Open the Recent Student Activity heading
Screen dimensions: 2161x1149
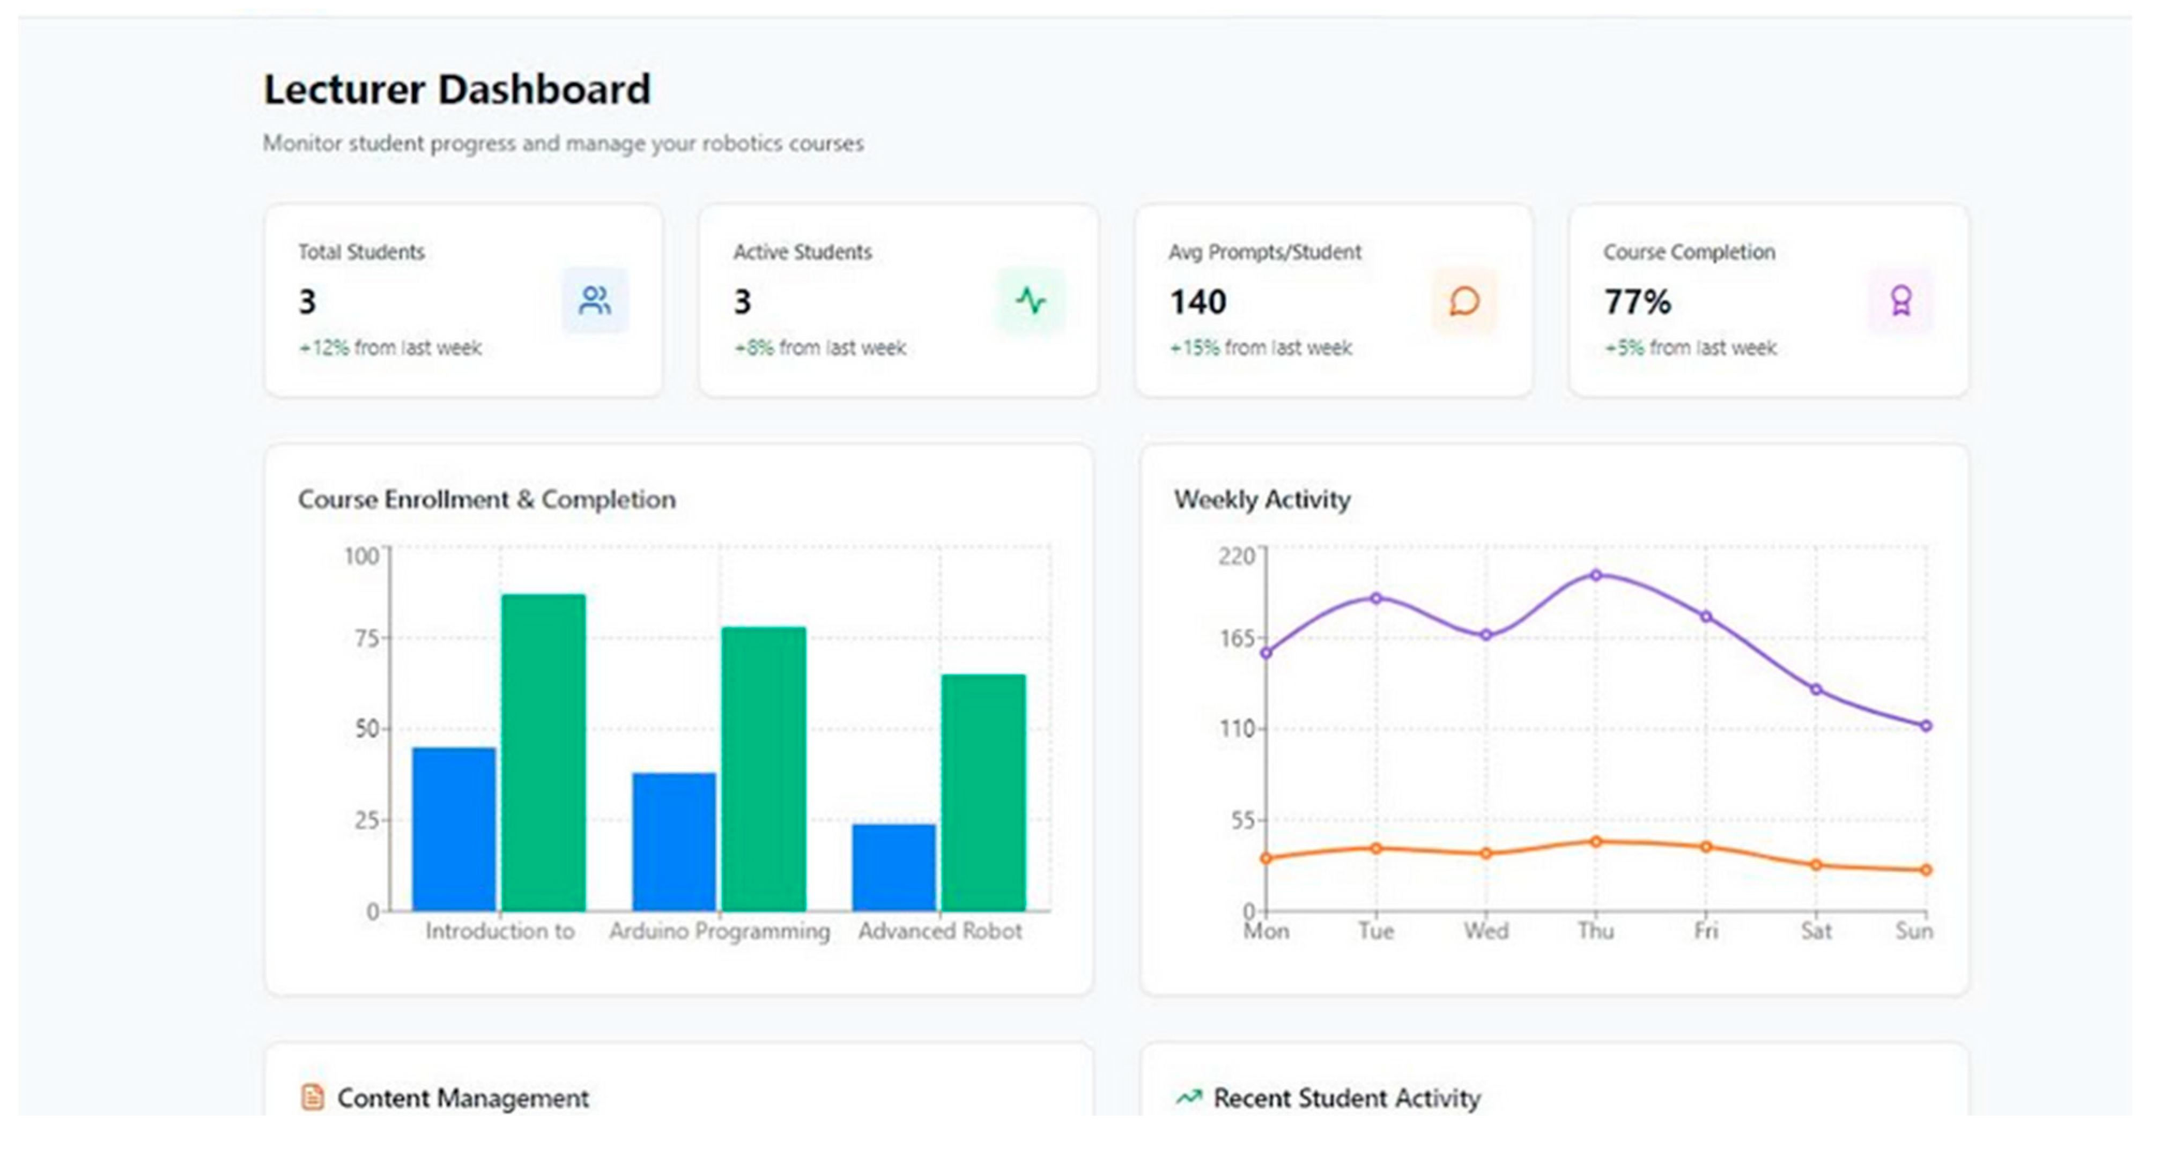tap(1346, 1098)
